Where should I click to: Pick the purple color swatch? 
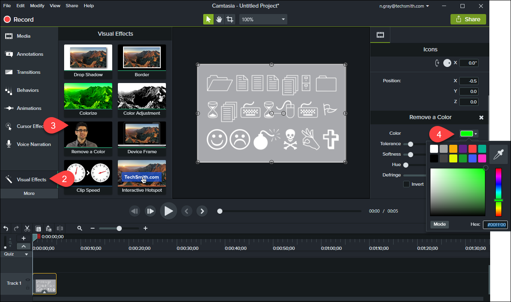(x=463, y=149)
